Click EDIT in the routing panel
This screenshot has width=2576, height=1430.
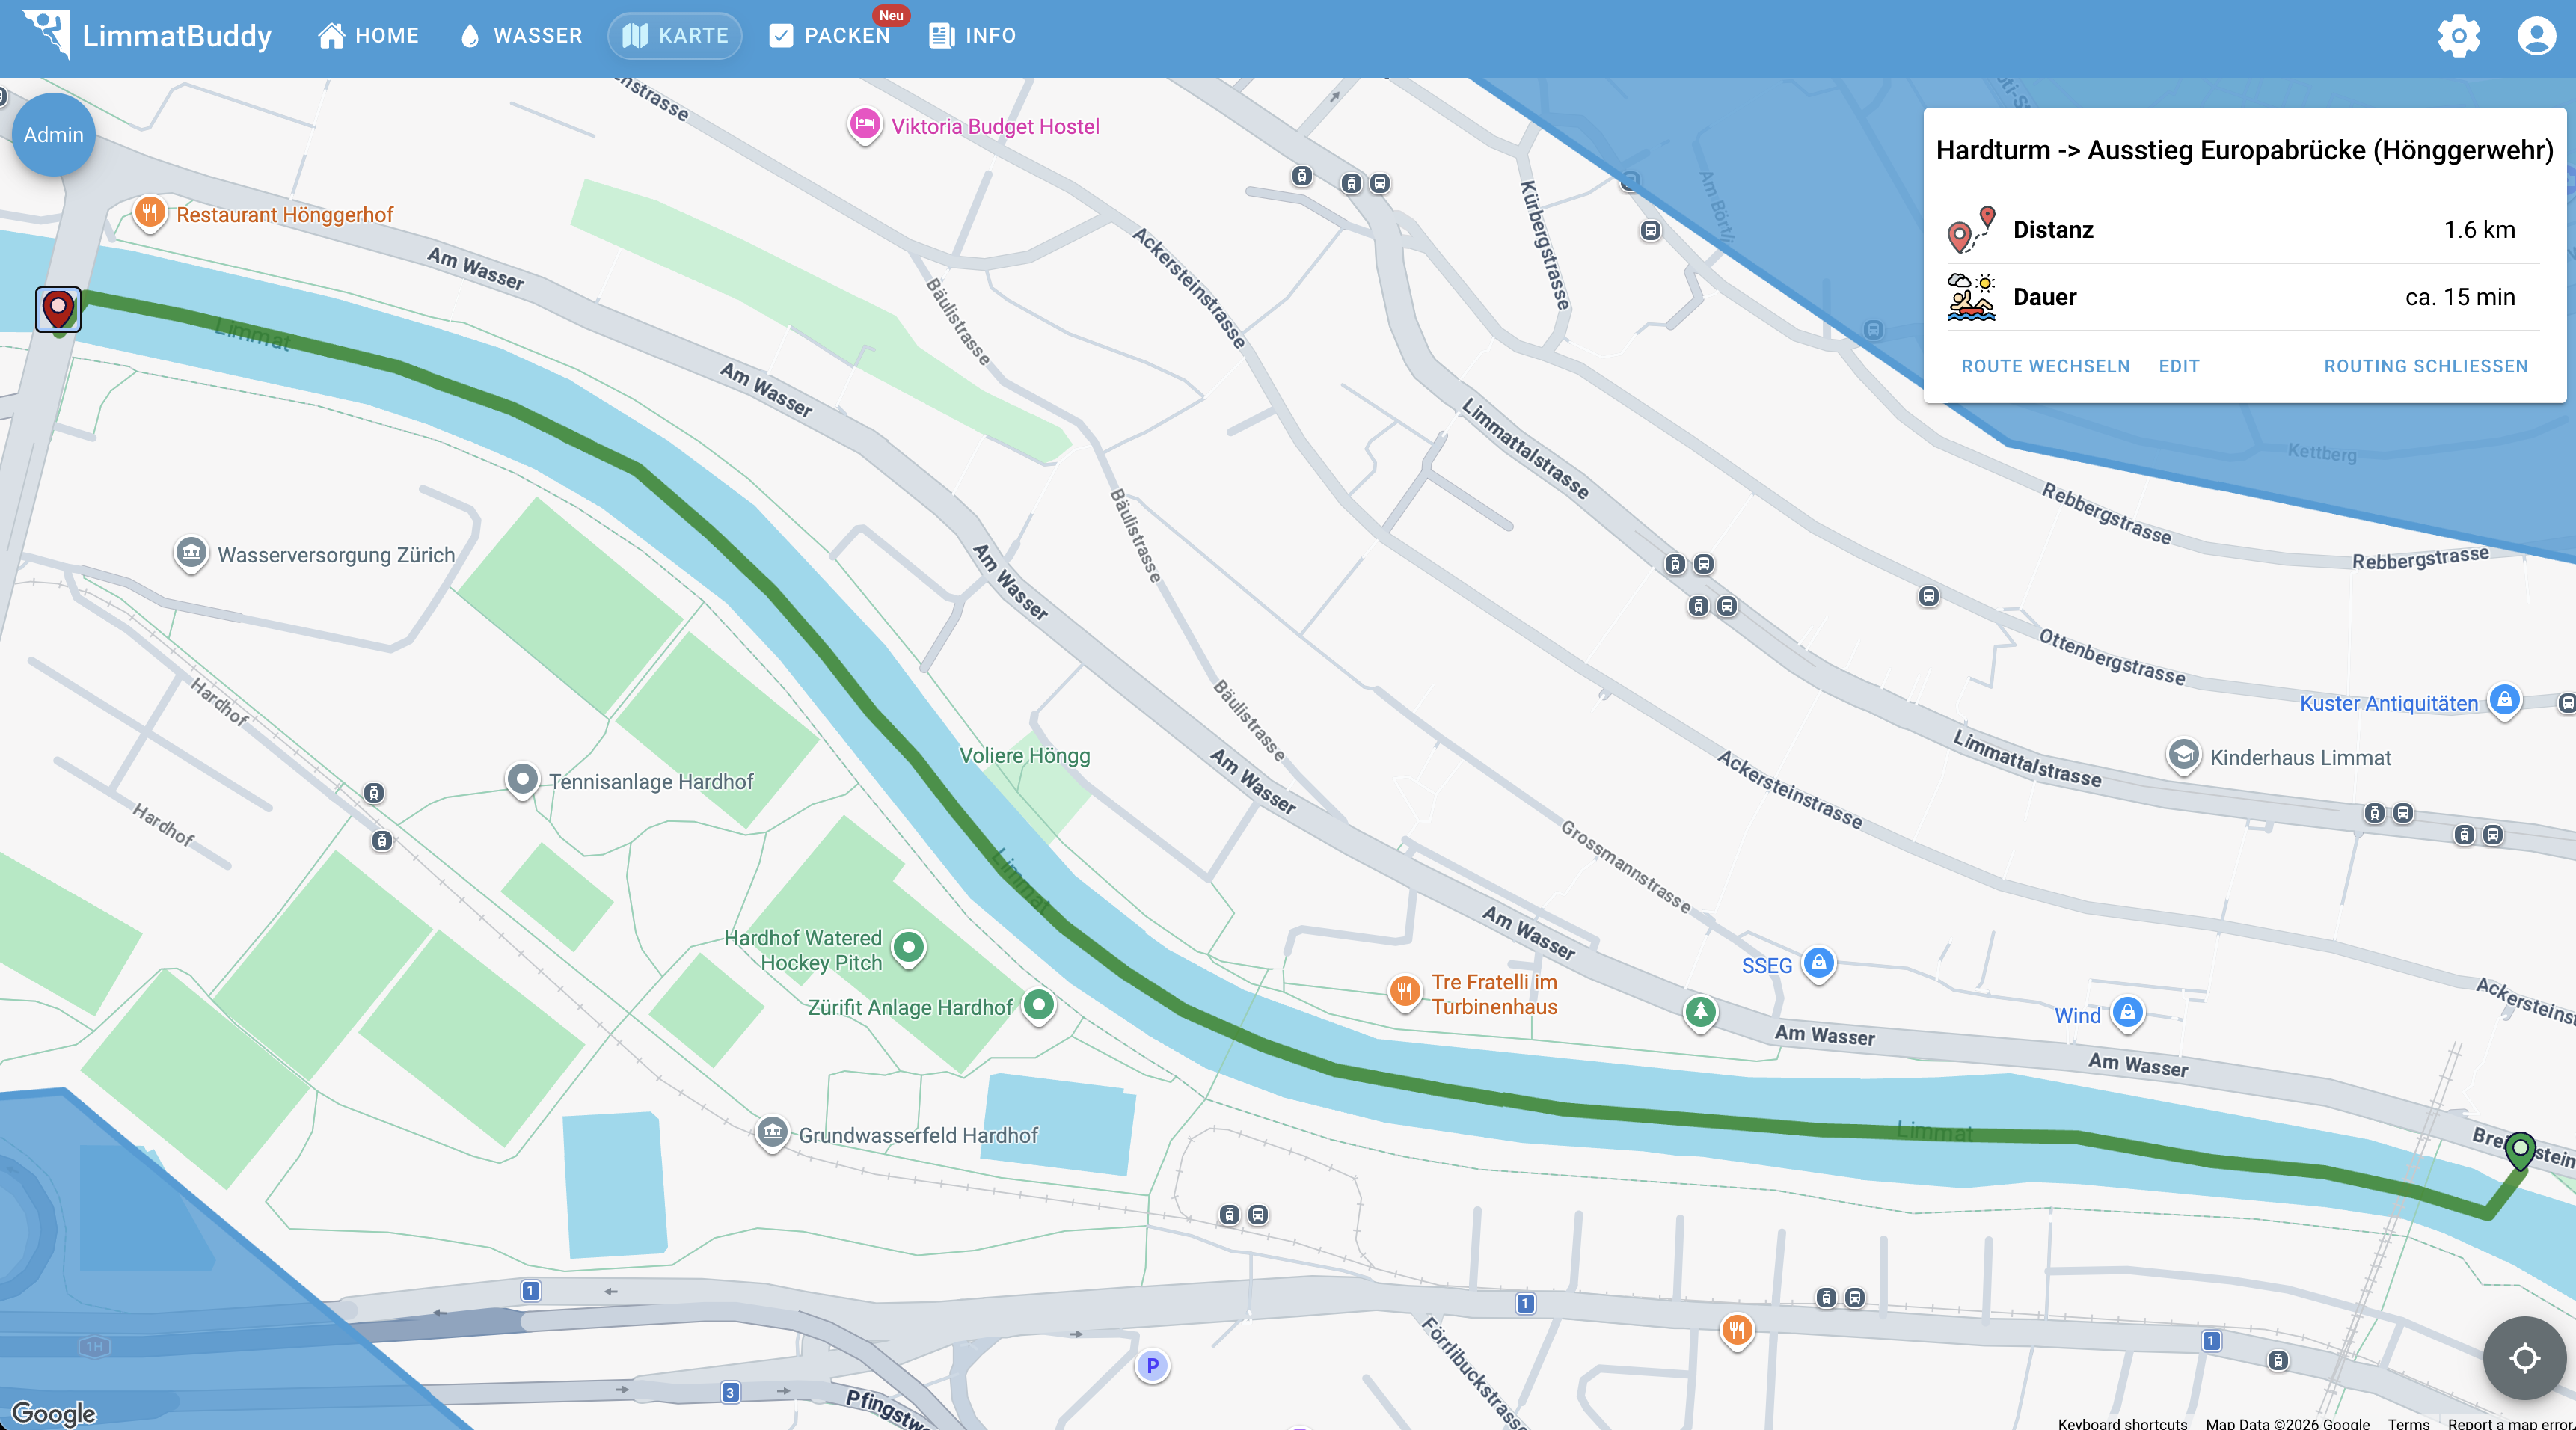coord(2179,366)
